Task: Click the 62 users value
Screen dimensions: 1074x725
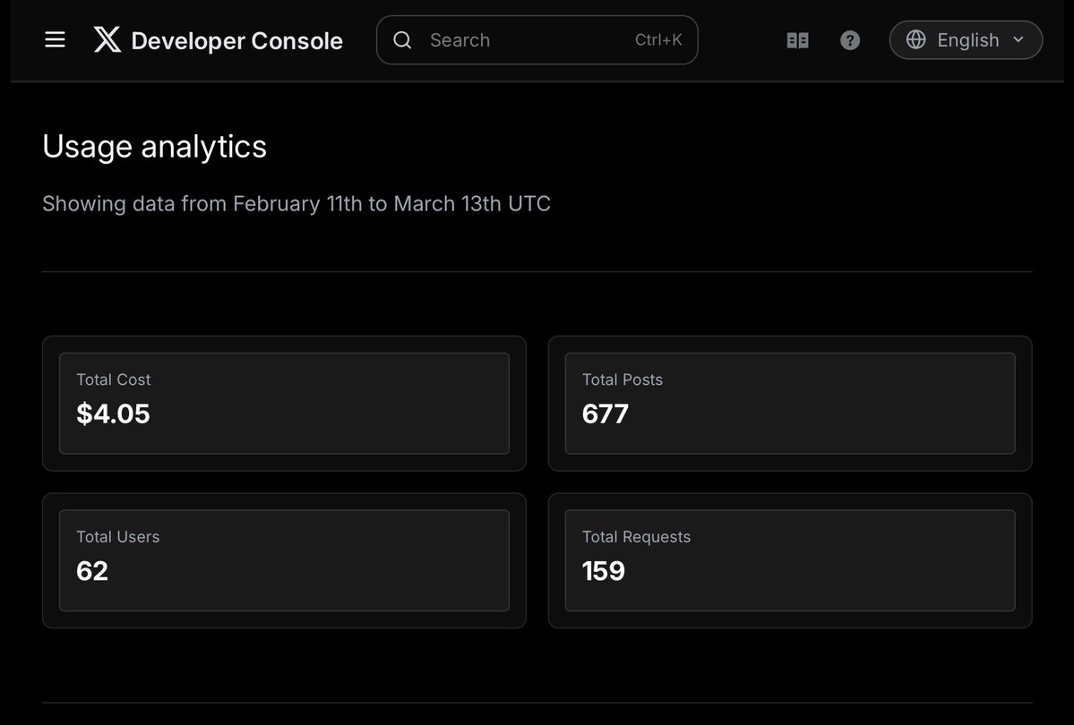Action: 92,571
